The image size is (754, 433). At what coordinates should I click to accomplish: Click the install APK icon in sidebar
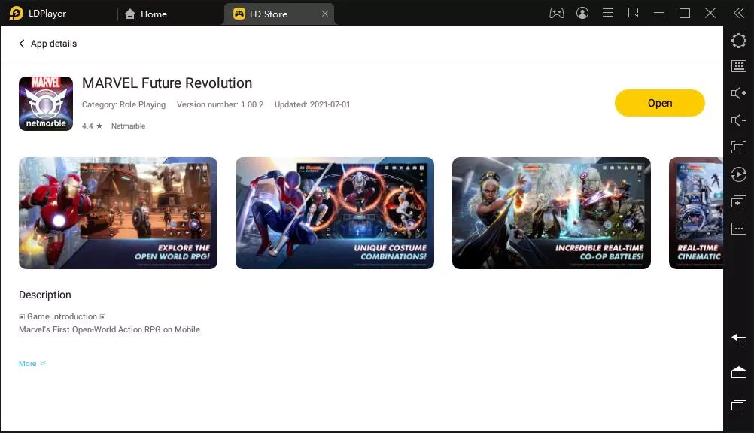point(739,201)
